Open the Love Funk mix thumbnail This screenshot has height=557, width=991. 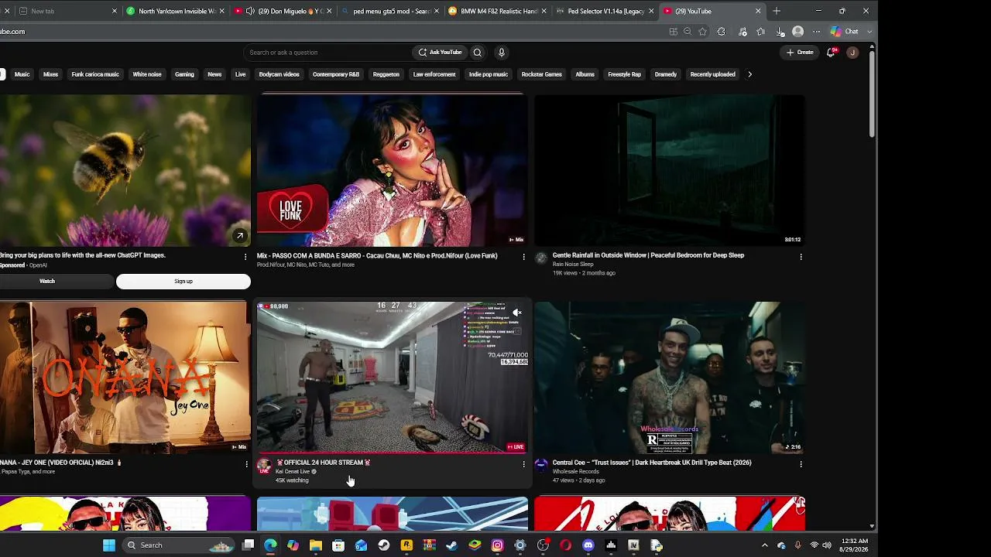point(392,170)
